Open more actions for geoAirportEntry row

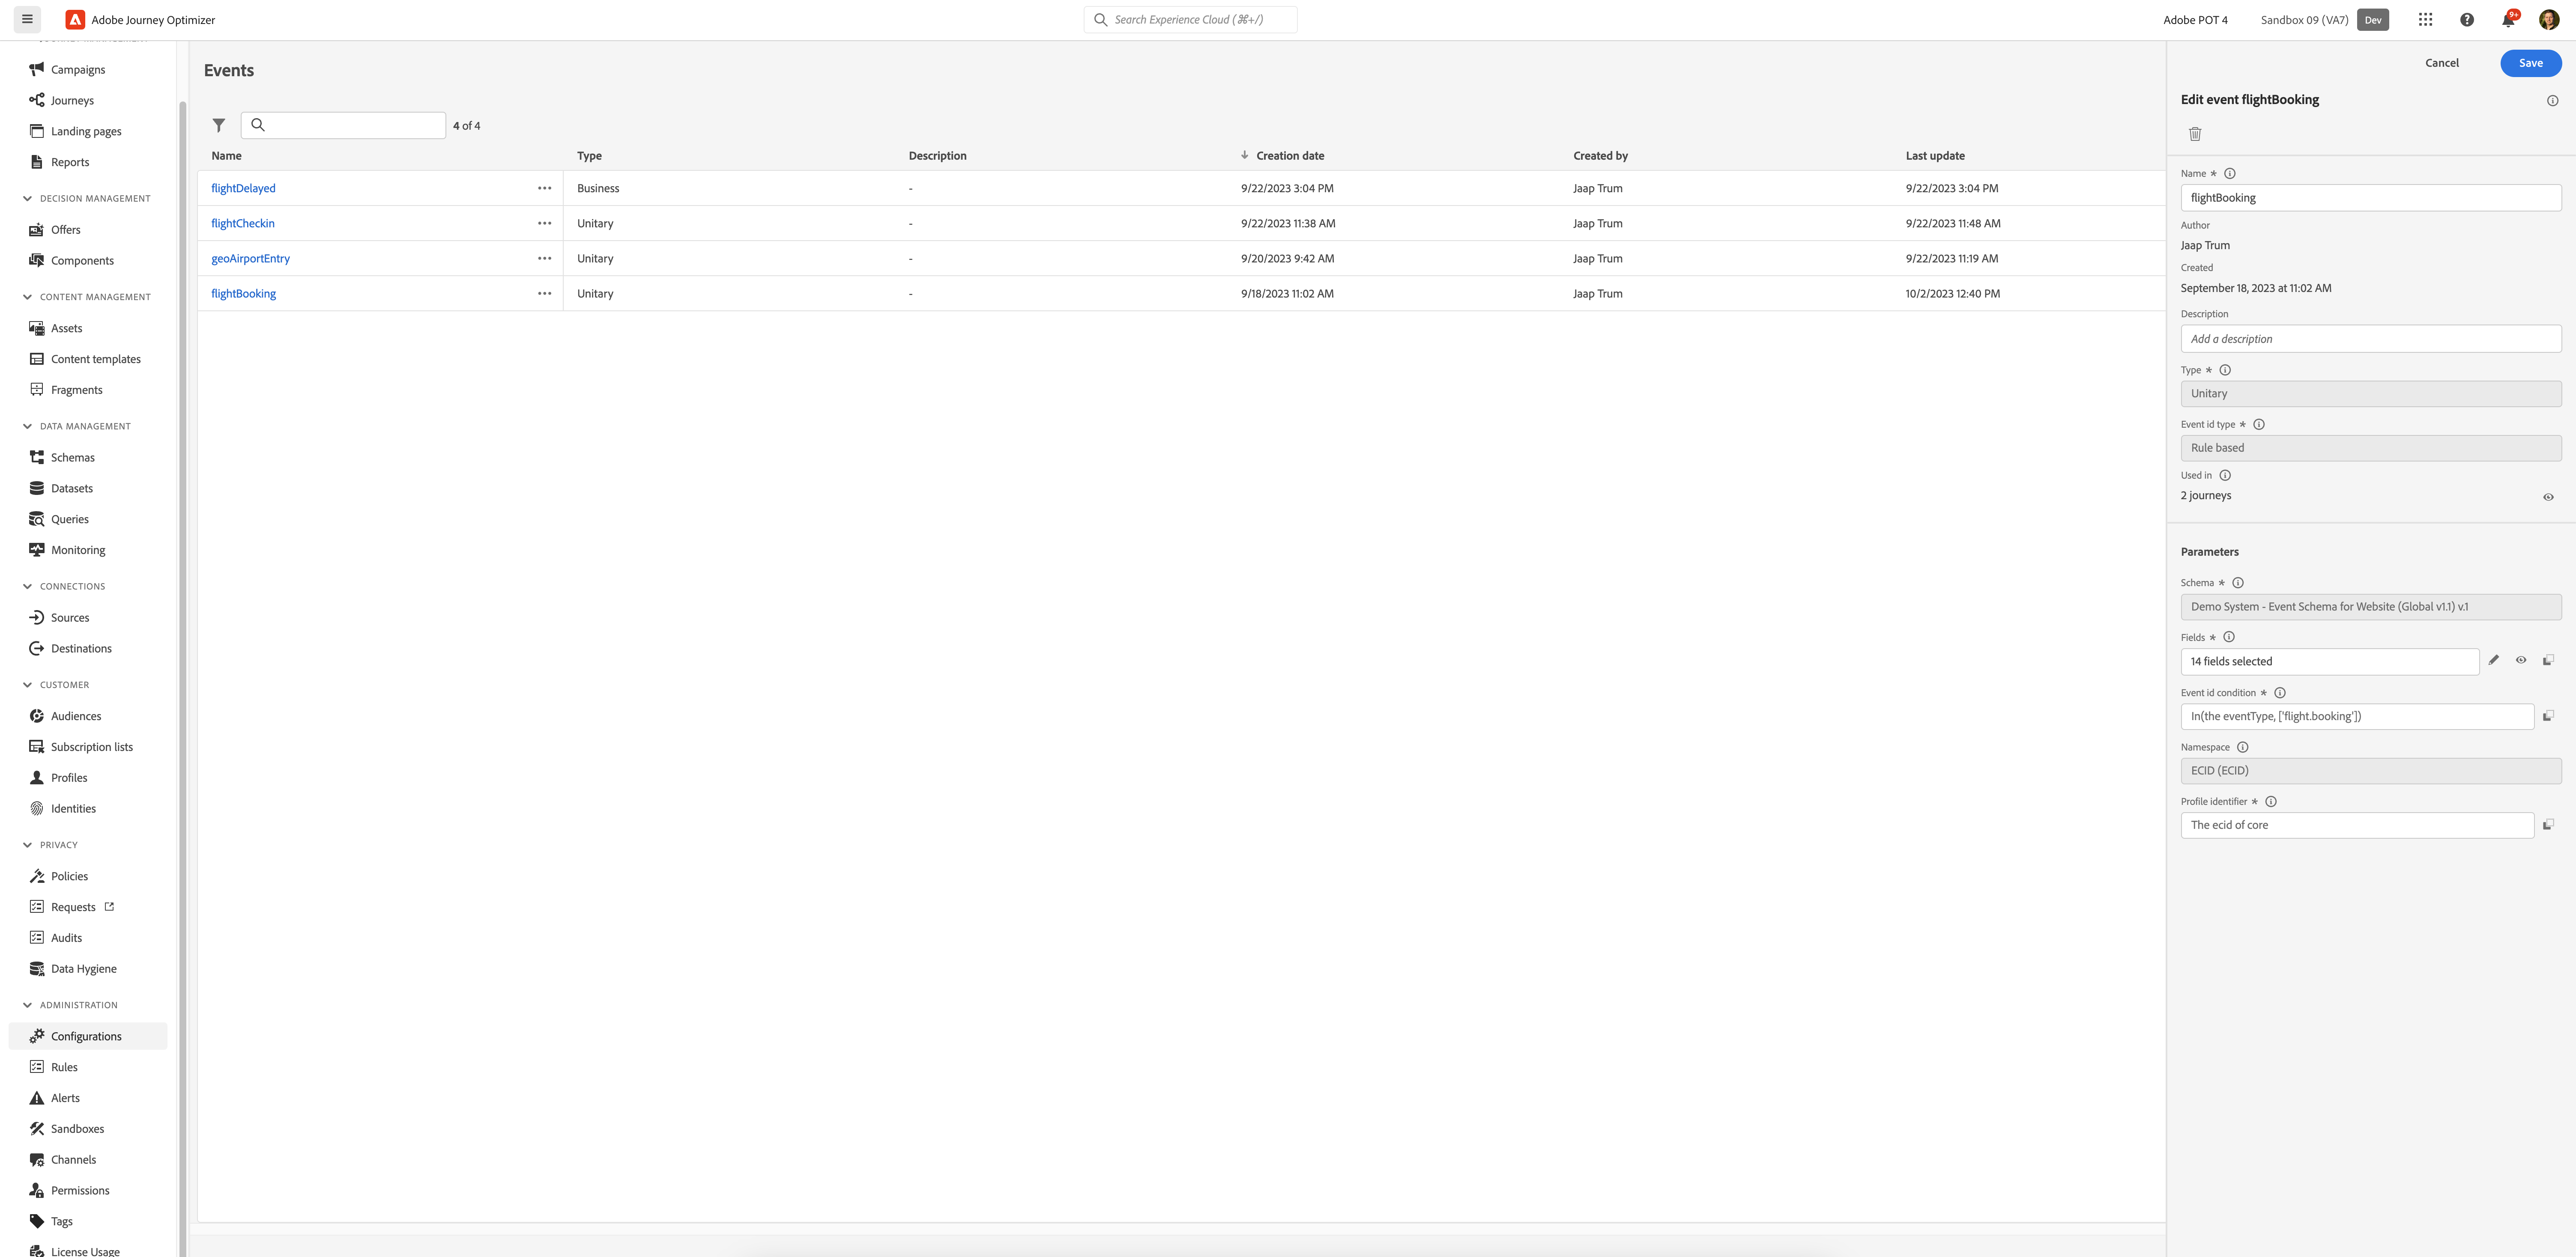point(544,259)
